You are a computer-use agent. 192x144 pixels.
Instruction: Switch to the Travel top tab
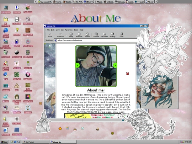pos(139,2)
